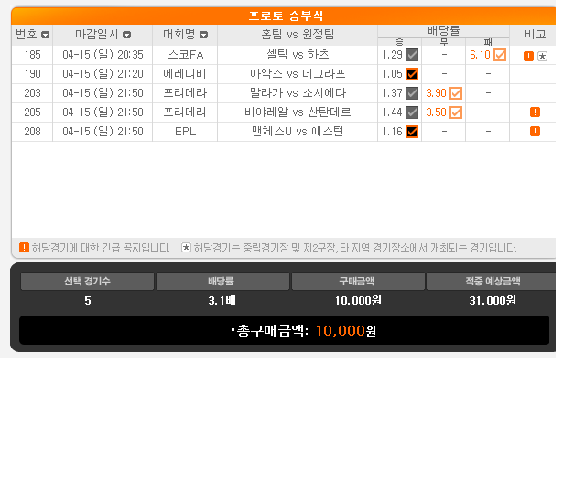Click the neutral venue star icon for match 185
The width and height of the screenshot is (563, 503).
[542, 56]
